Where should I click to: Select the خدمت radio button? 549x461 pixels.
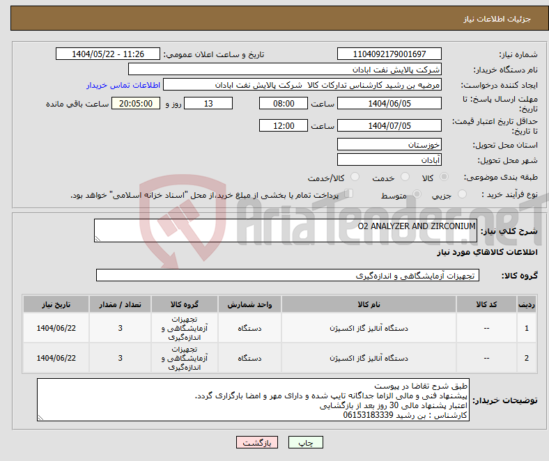pyautogui.click(x=405, y=177)
